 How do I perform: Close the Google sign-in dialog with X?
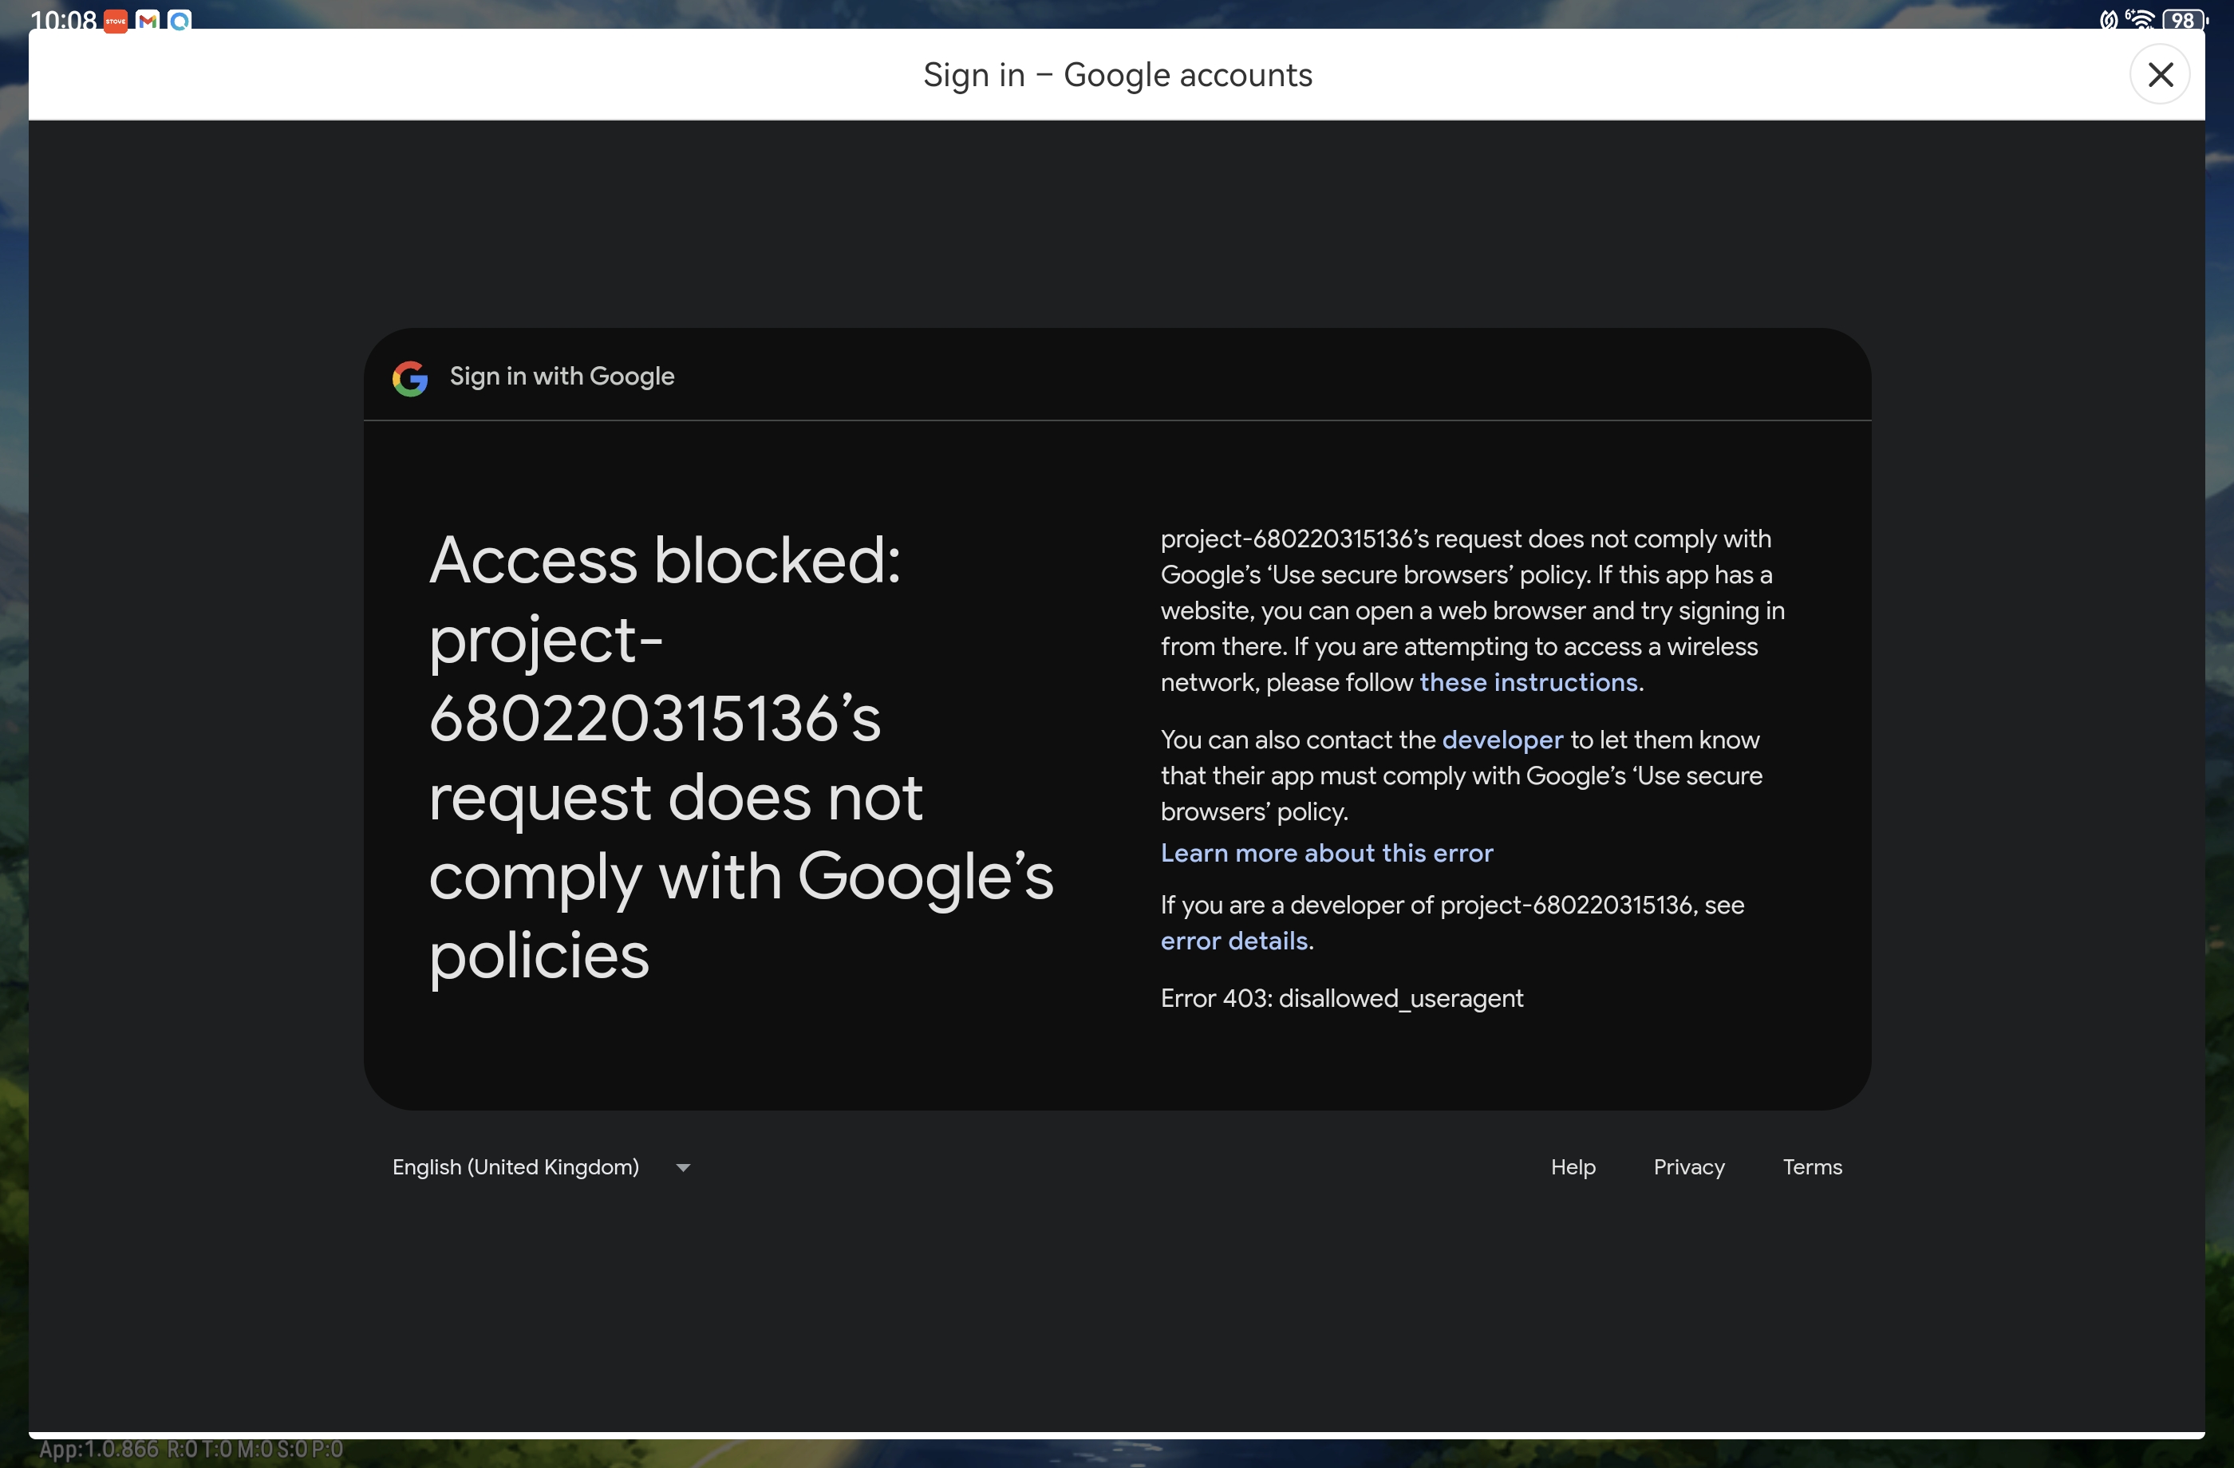point(2160,74)
